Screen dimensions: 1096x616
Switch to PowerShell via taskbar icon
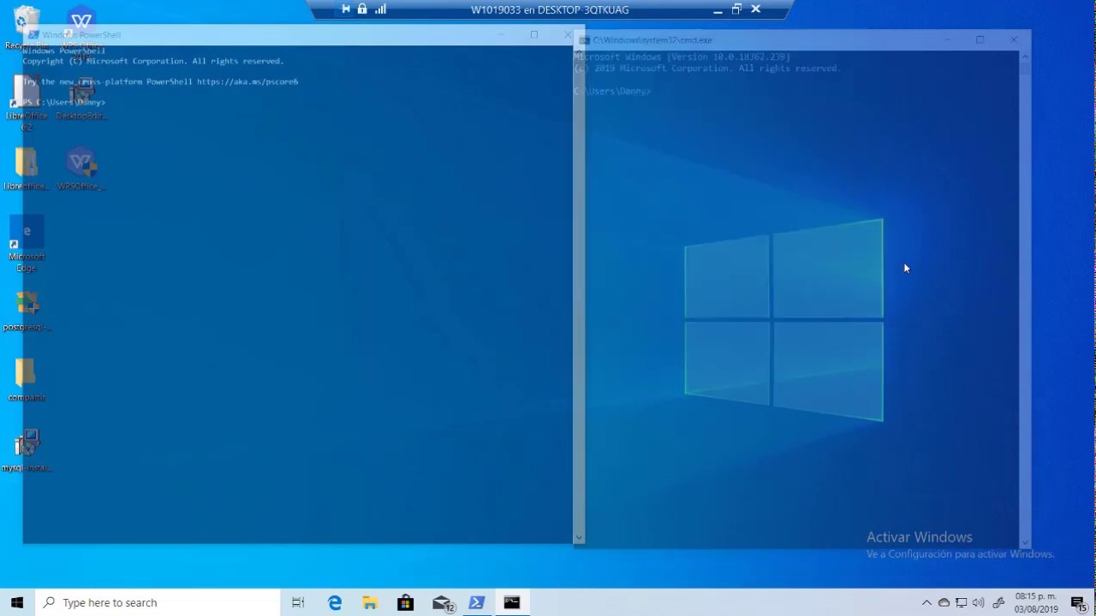pos(477,602)
